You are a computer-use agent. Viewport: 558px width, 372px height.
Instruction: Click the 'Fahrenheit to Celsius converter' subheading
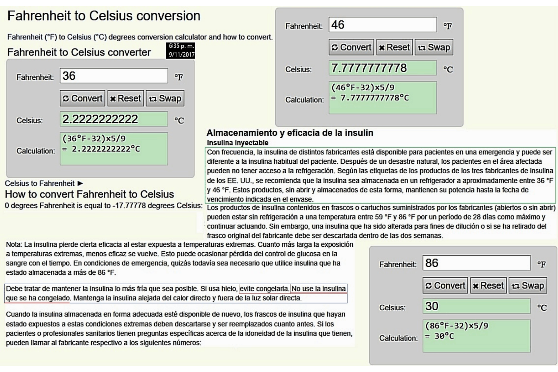coord(79,52)
